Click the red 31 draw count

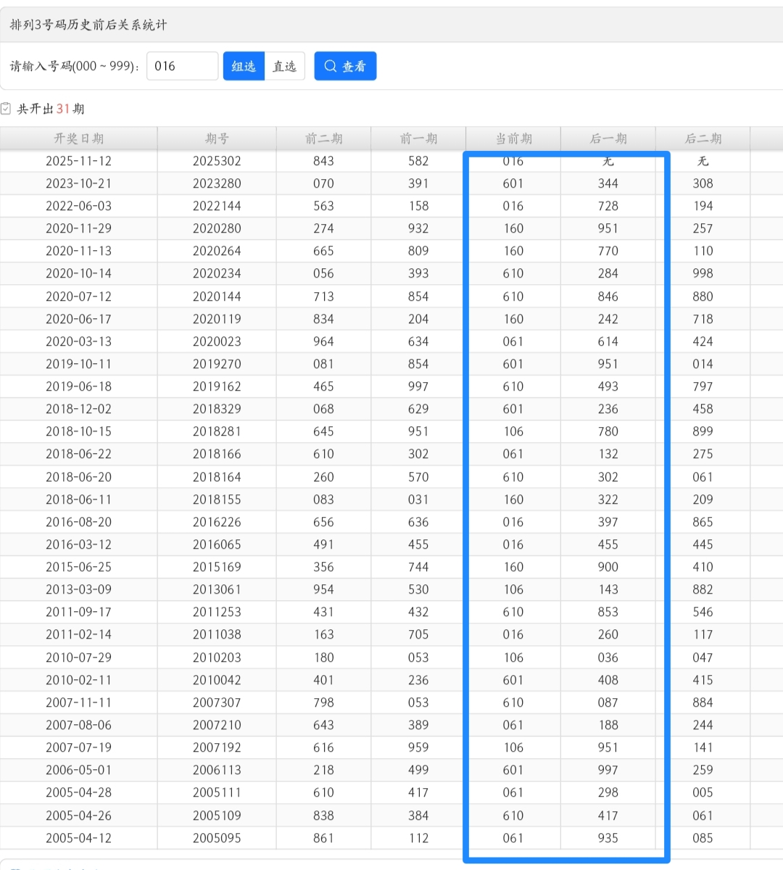(x=63, y=109)
